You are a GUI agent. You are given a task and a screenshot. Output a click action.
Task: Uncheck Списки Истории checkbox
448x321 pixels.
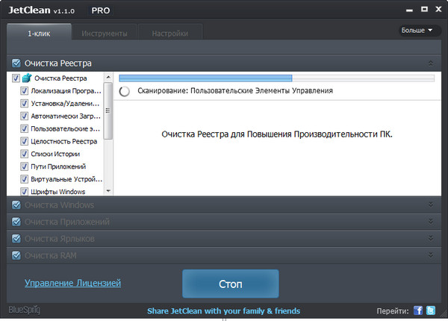(25, 154)
